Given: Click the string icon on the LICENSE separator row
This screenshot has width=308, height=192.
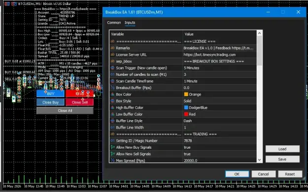Looking at the screenshot, I should (x=112, y=41).
